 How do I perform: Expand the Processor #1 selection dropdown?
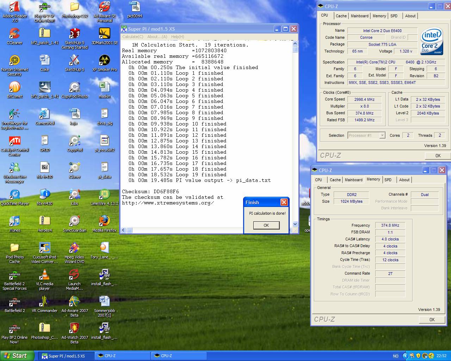pos(382,135)
